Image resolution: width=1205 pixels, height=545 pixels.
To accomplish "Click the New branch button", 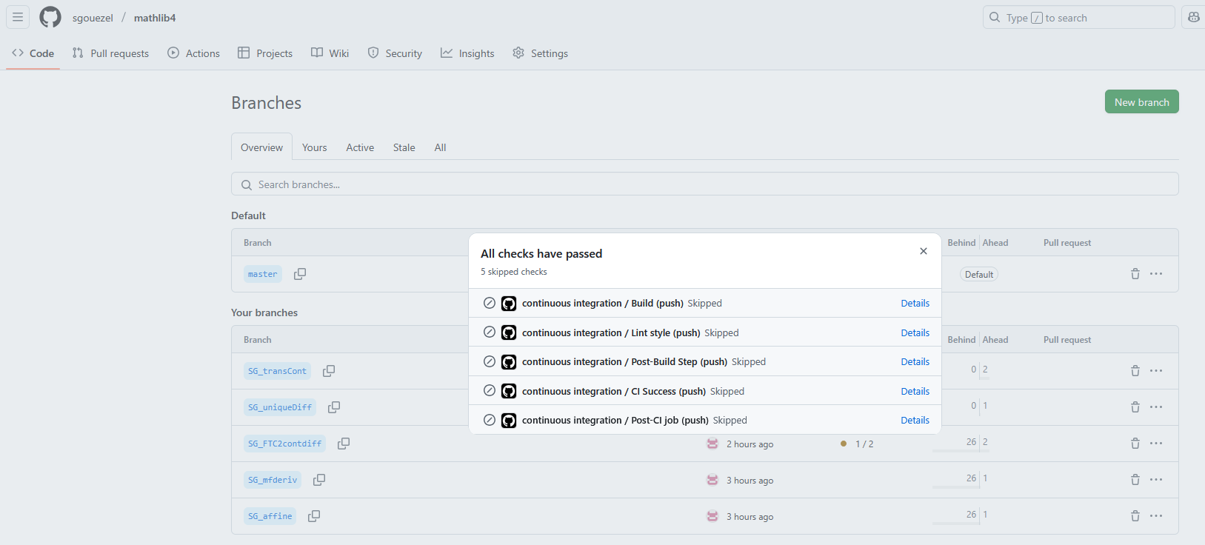I will click(x=1141, y=102).
